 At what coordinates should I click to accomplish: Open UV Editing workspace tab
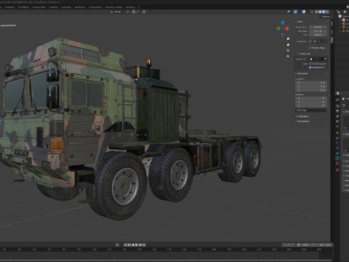[x=23, y=7]
